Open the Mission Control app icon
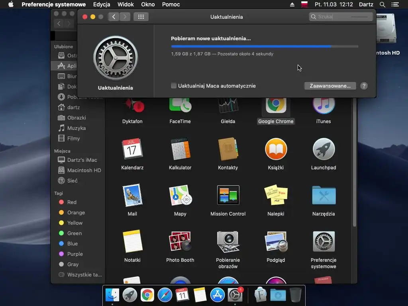The height and width of the screenshot is (306, 408). coord(228,195)
